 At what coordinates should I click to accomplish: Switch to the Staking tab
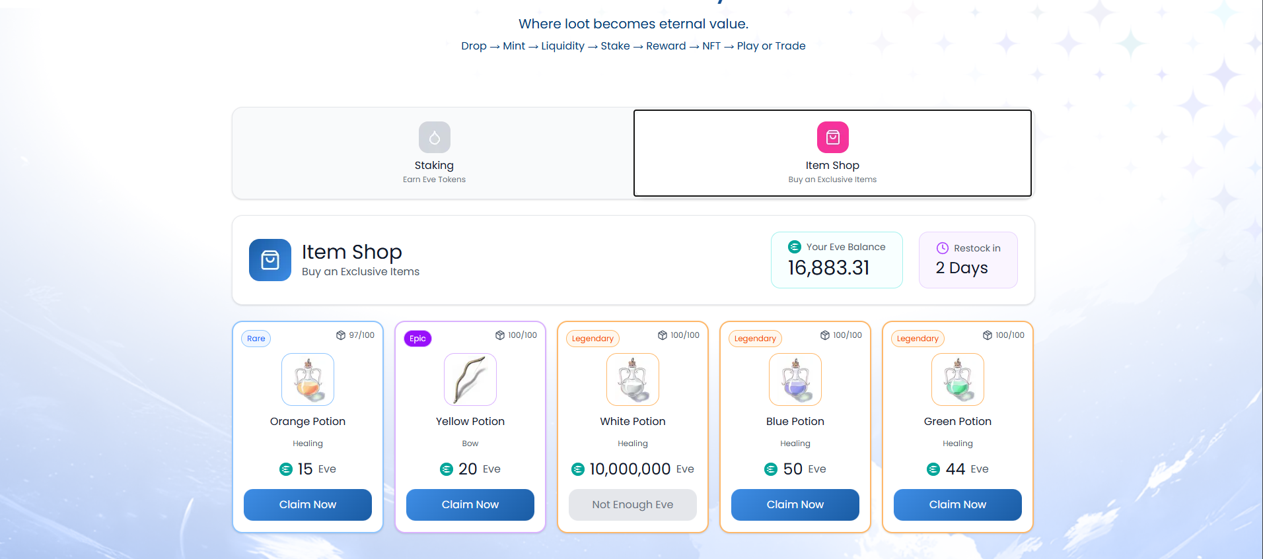point(433,153)
